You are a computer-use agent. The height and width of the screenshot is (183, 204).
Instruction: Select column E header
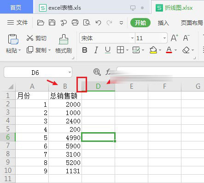click(x=131, y=86)
